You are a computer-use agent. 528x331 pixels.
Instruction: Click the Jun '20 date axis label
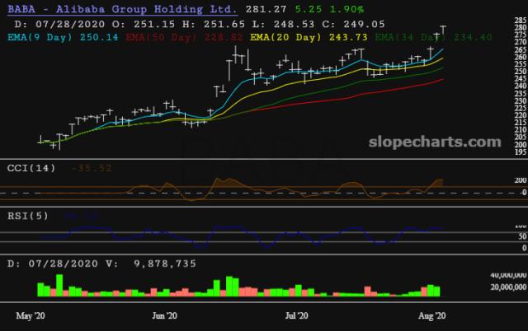coord(165,316)
